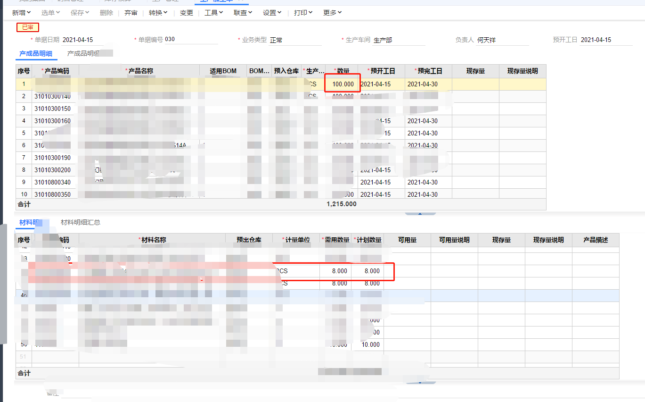Click the 产品描述 column header
The height and width of the screenshot is (402, 645).
(x=596, y=240)
